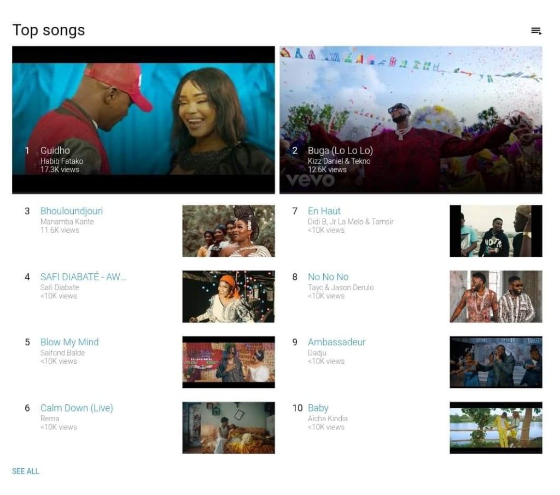Open the En Haut song link
This screenshot has width=560, height=495.
[324, 211]
